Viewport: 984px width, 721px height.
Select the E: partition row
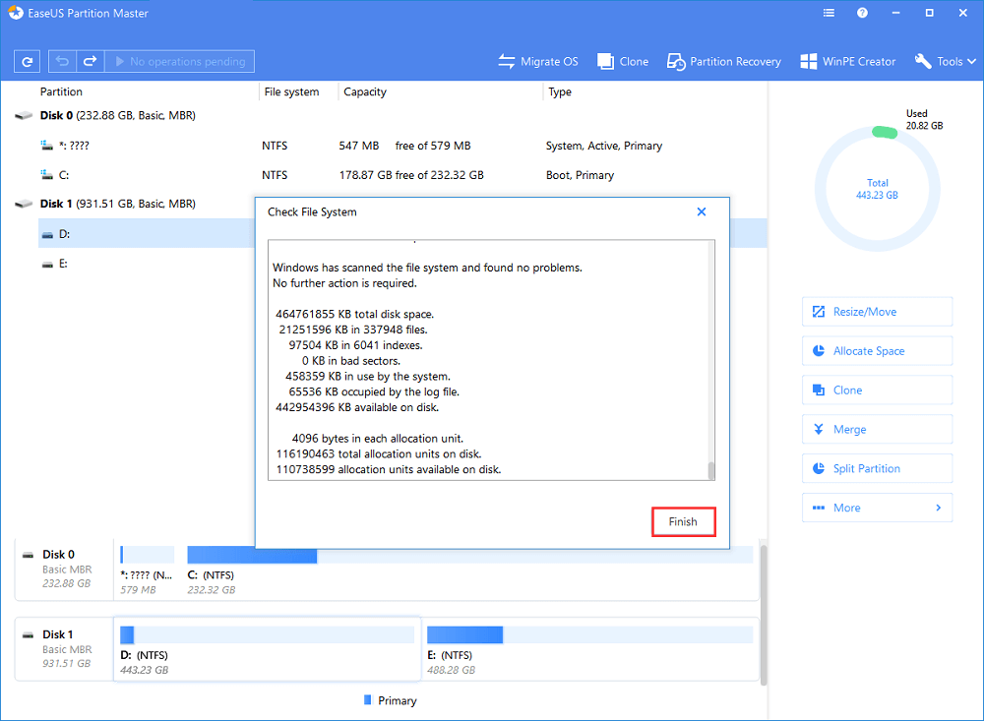tap(148, 264)
